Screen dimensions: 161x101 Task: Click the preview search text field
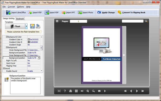click(x=133, y=21)
